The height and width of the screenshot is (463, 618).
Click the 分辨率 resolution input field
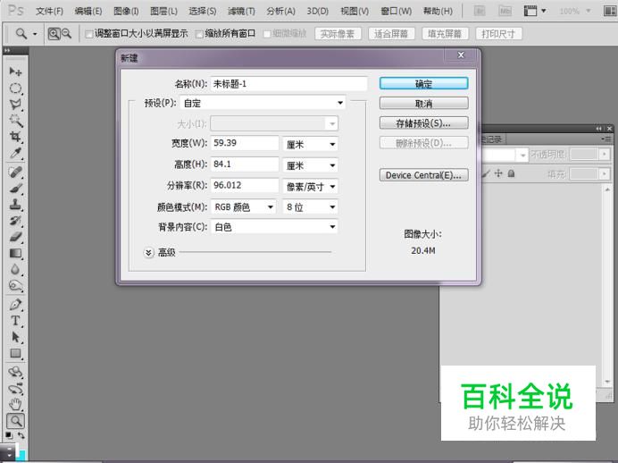(245, 185)
